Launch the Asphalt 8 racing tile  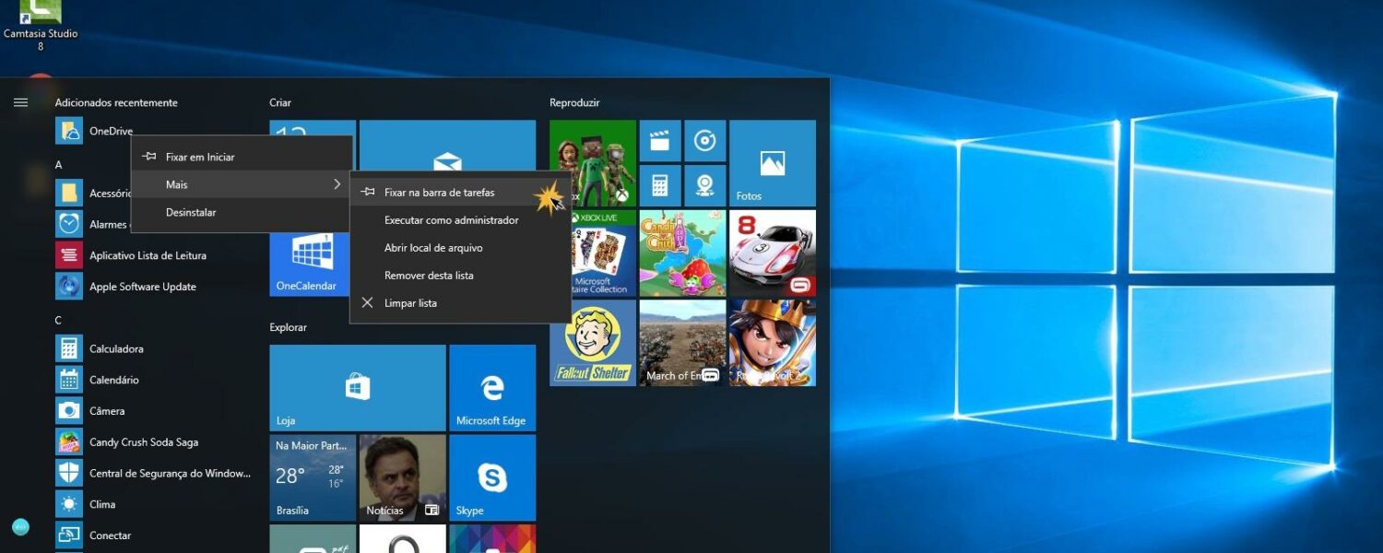pyautogui.click(x=773, y=253)
